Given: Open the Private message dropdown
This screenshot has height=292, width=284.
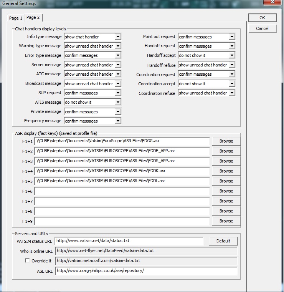Looking at the screenshot, I should pos(92,112).
